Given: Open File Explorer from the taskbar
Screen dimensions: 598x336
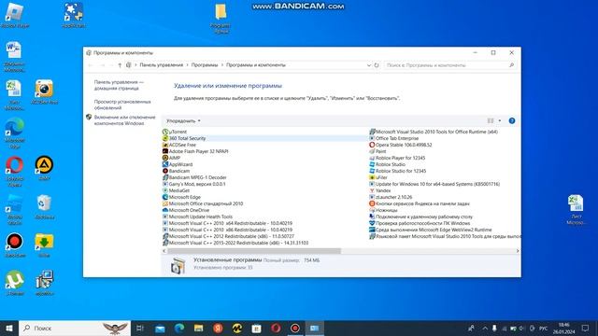Looking at the screenshot, I should [x=199, y=328].
